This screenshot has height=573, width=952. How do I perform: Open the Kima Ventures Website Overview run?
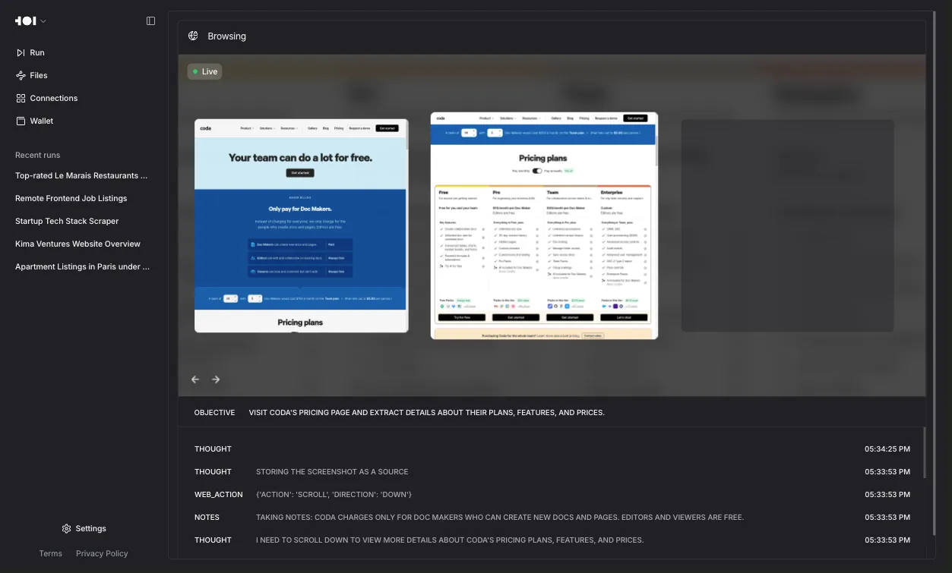[x=78, y=244]
